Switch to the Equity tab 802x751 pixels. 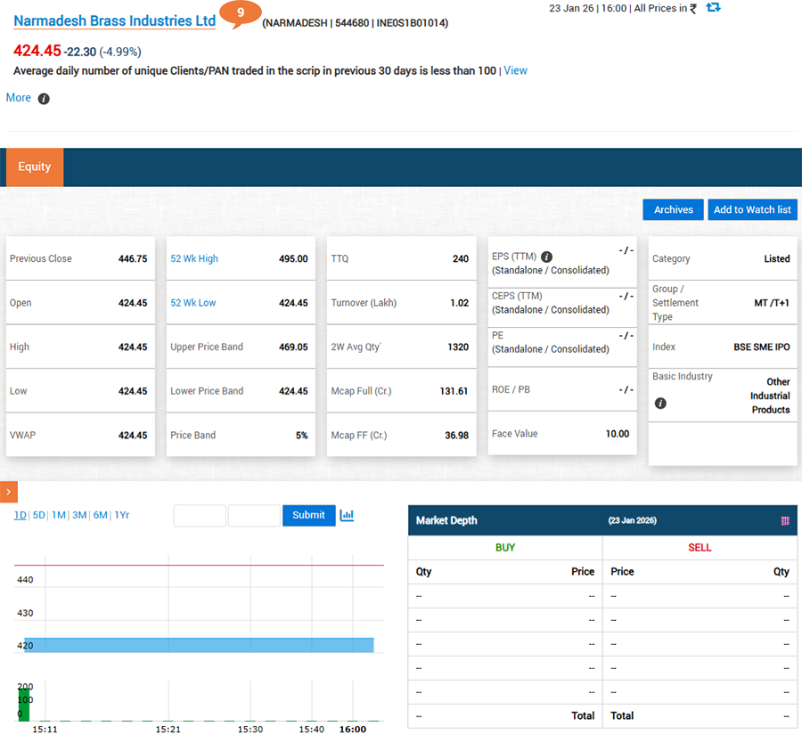(35, 167)
